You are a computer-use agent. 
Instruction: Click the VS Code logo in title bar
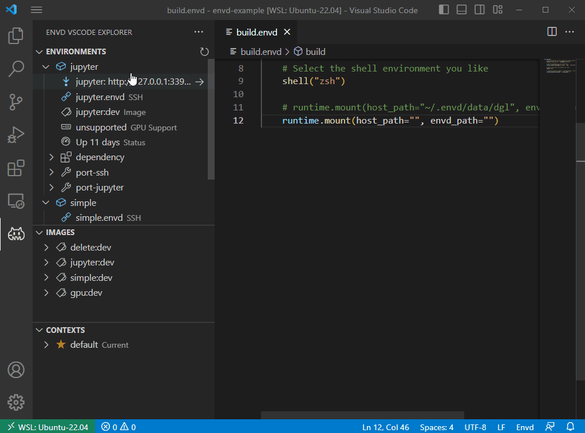click(11, 9)
